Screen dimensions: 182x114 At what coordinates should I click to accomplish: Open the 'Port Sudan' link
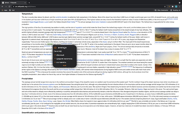click(47, 54)
